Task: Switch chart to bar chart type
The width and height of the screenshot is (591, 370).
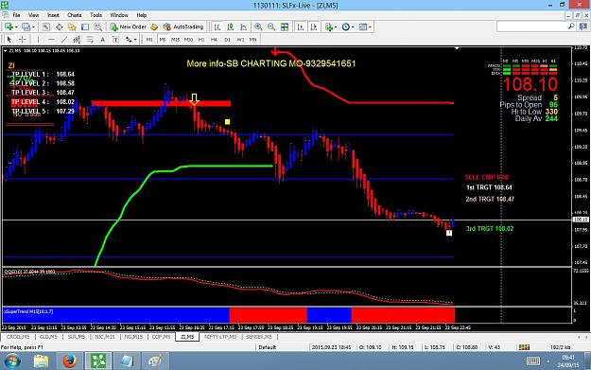Action: [217, 26]
